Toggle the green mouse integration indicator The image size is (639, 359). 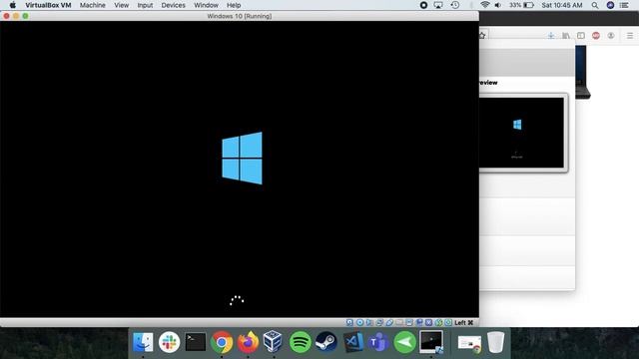coord(438,322)
